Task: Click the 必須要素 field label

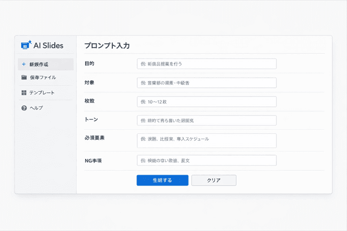Action: (94, 138)
